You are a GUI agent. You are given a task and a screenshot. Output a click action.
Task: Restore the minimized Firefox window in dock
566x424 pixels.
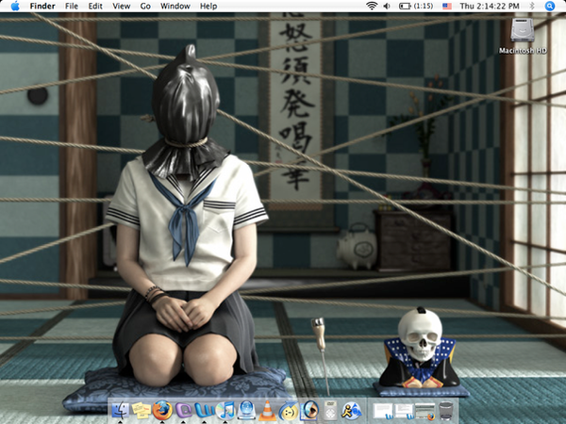click(x=424, y=410)
